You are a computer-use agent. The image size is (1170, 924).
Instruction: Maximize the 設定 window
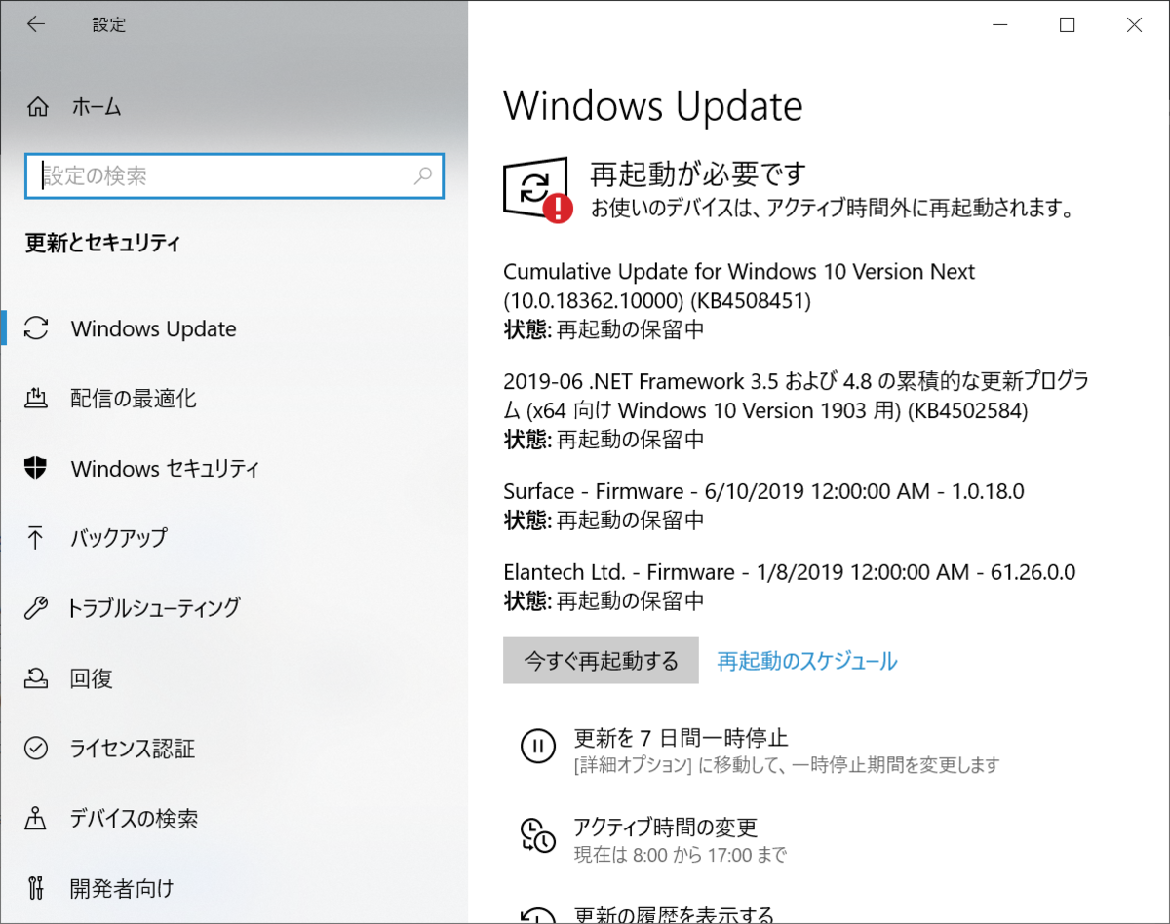click(1068, 25)
